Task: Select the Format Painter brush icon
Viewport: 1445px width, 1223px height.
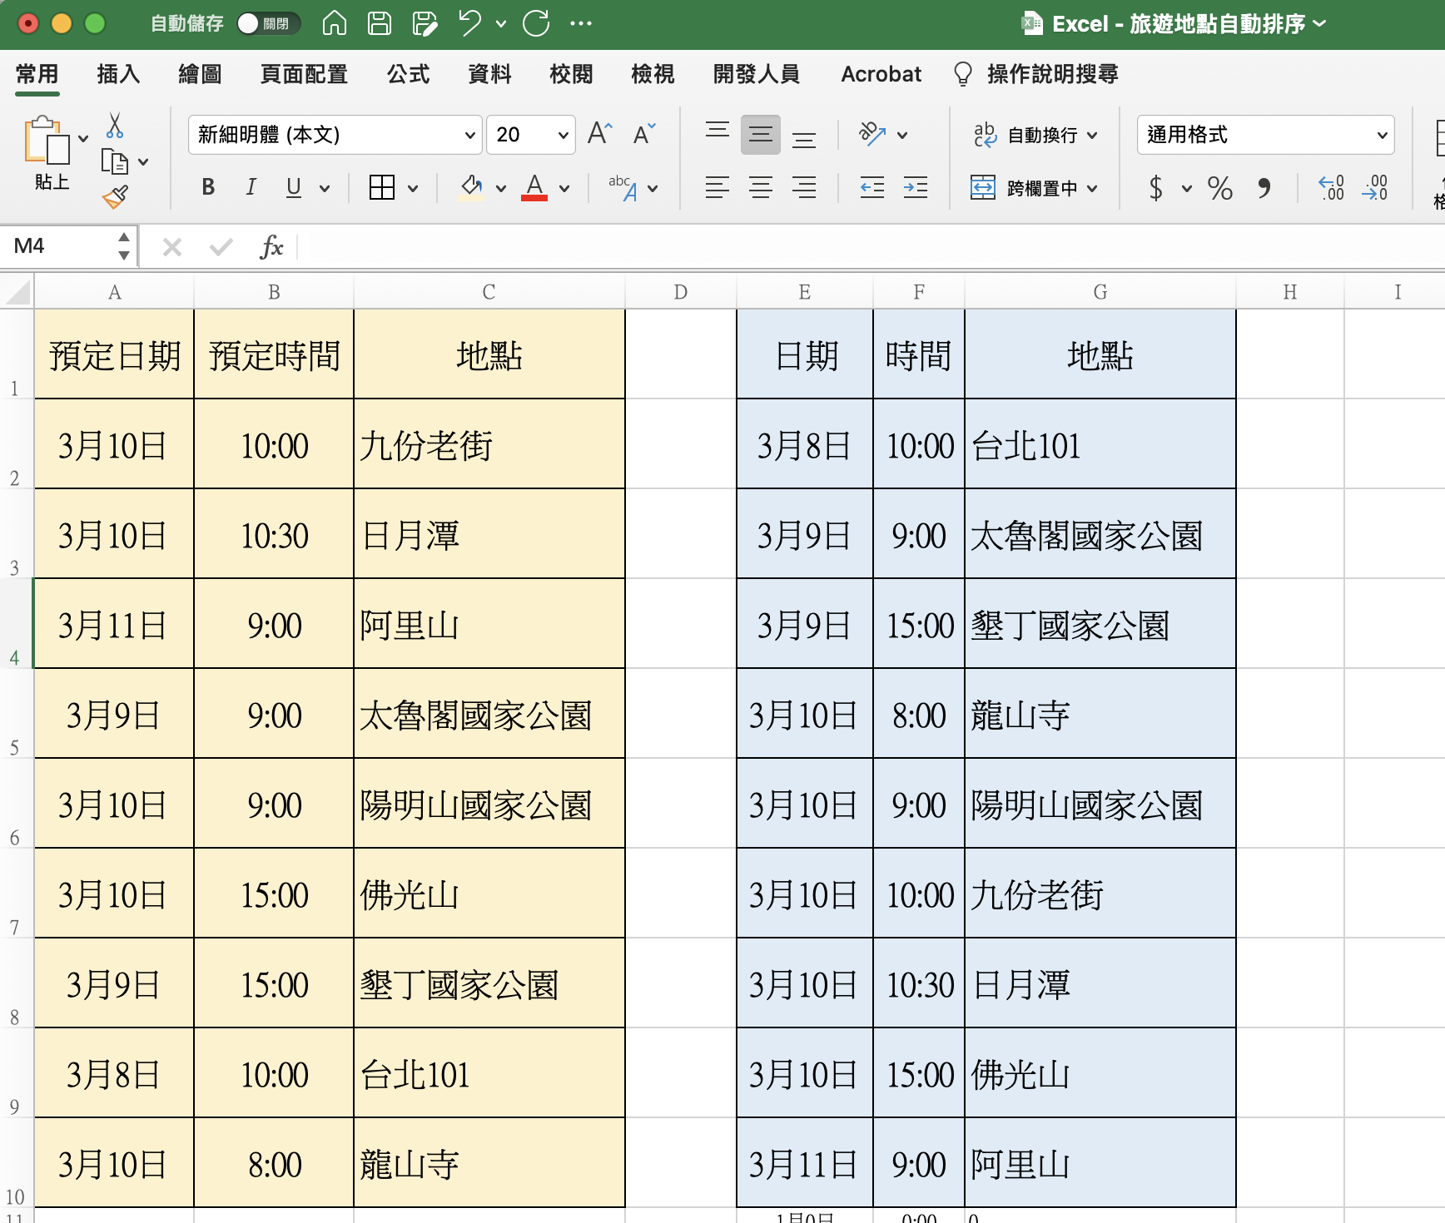Action: [x=115, y=197]
